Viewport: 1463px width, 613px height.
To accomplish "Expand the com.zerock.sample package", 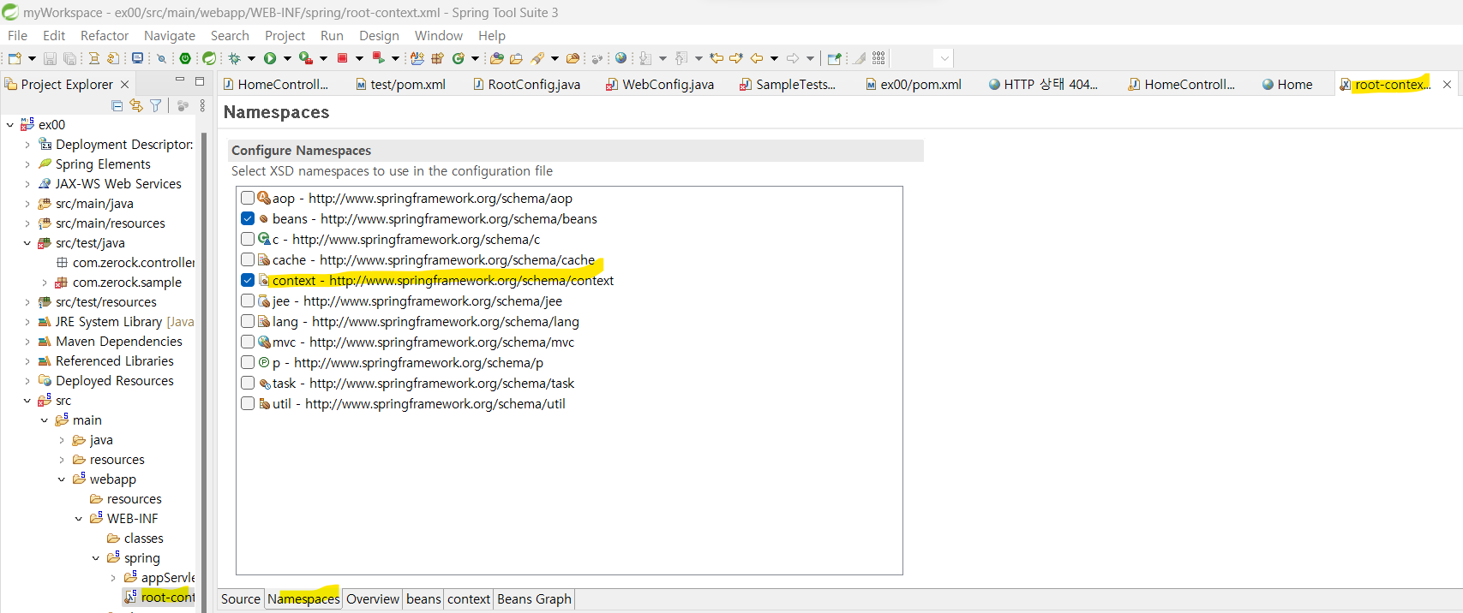I will [44, 283].
